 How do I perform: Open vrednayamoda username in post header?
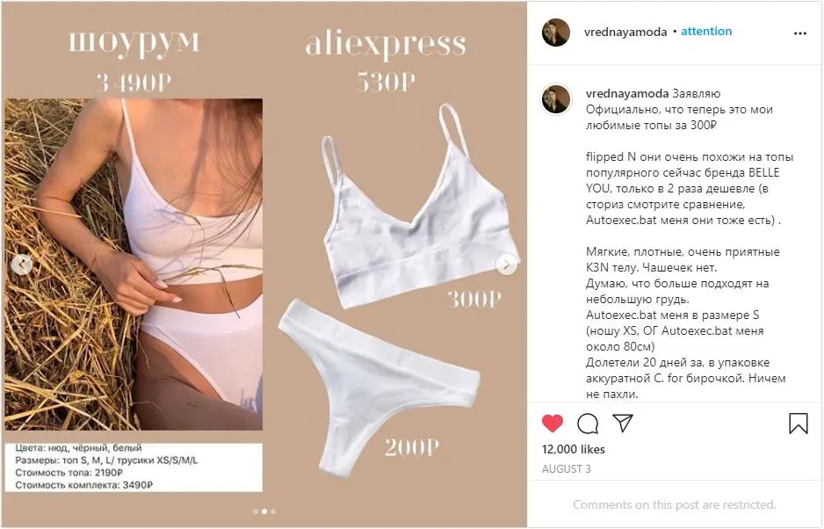625,32
